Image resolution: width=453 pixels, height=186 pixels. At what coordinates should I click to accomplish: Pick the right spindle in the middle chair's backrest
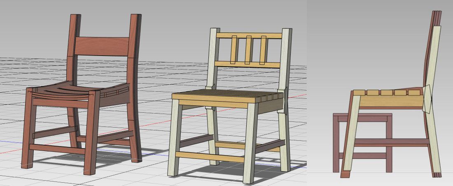263,50
